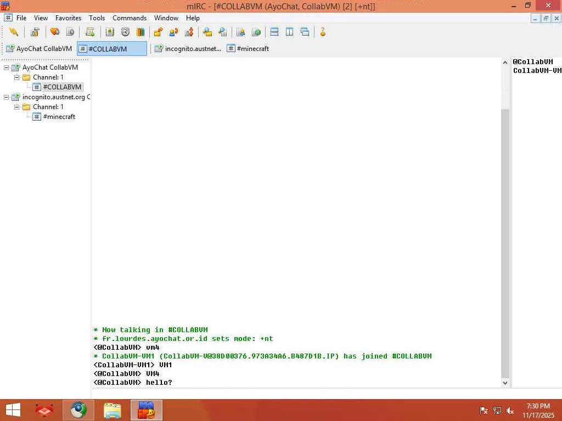Switch to incognito.austnet switchbar tab
Image resolution: width=562 pixels, height=421 pixels.
point(188,49)
